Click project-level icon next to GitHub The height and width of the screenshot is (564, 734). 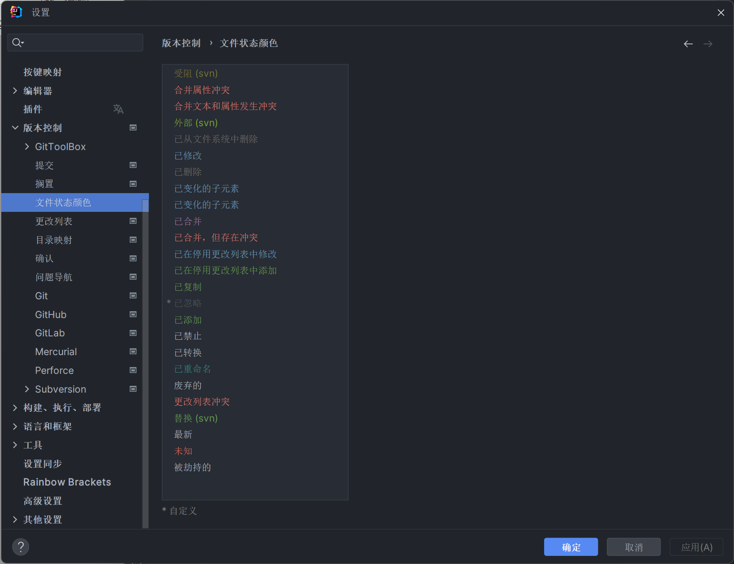tap(133, 315)
